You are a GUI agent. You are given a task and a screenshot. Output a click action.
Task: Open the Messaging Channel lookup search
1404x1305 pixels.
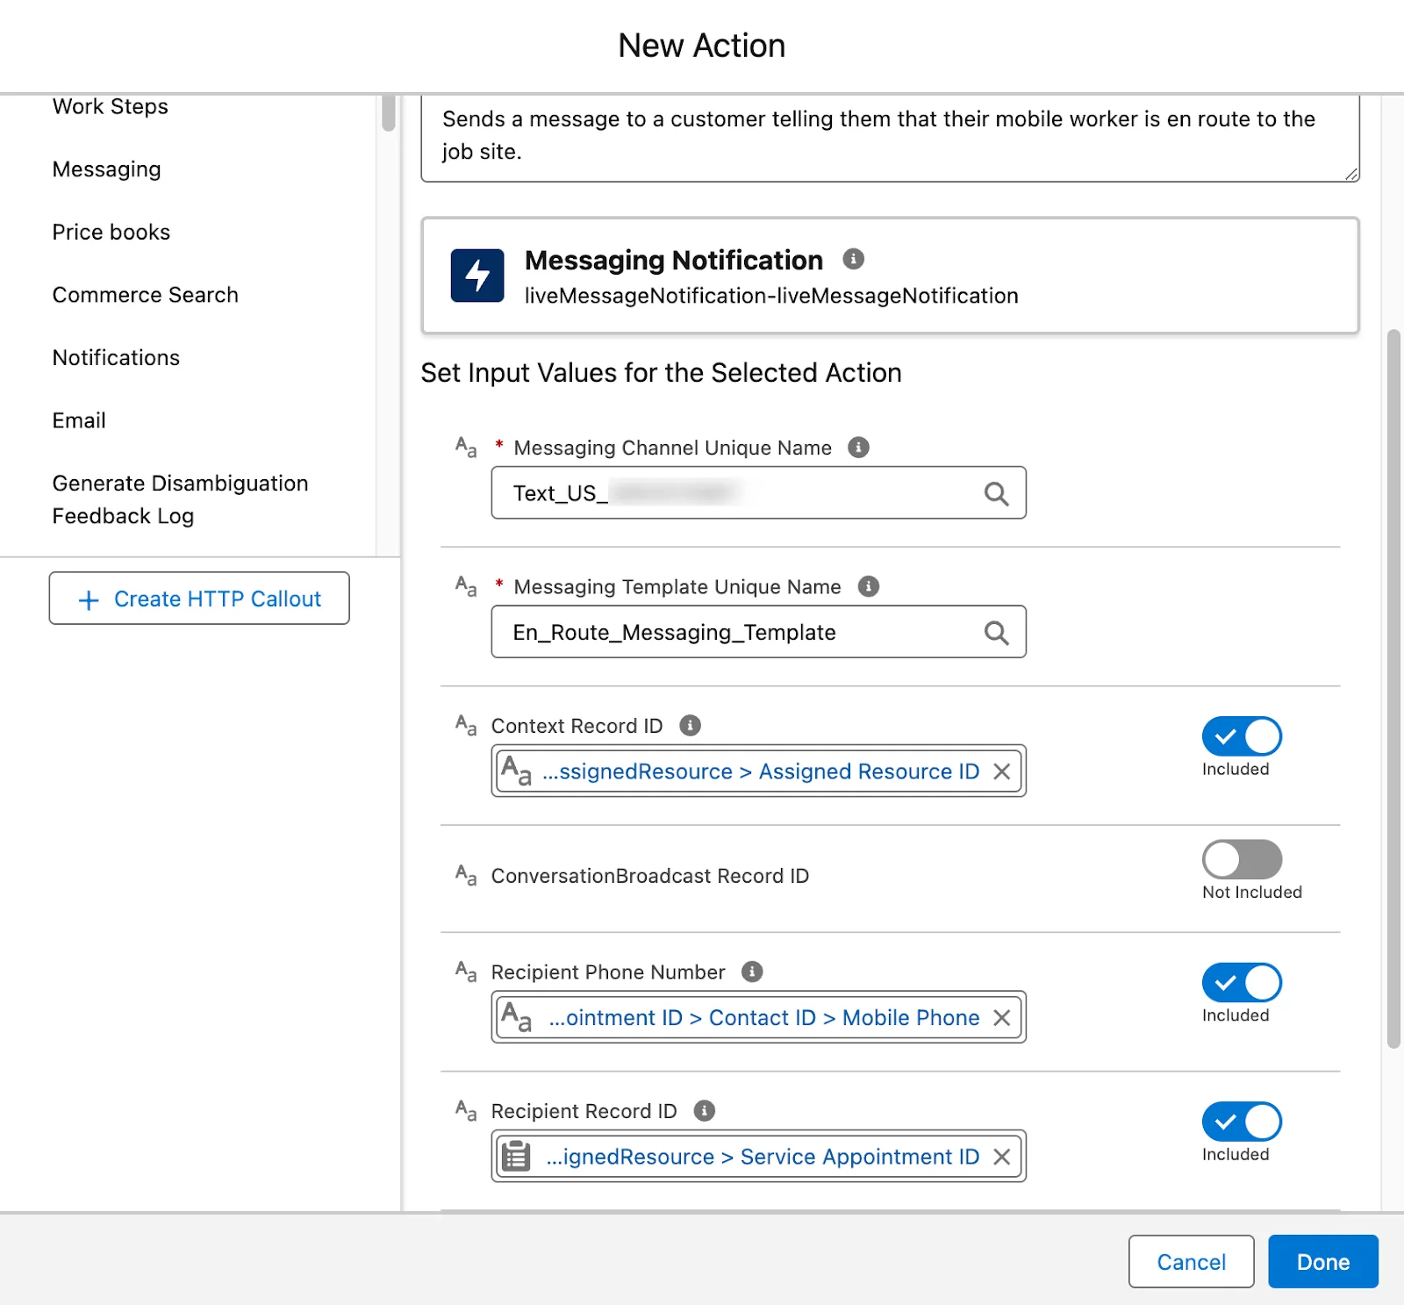coord(996,494)
